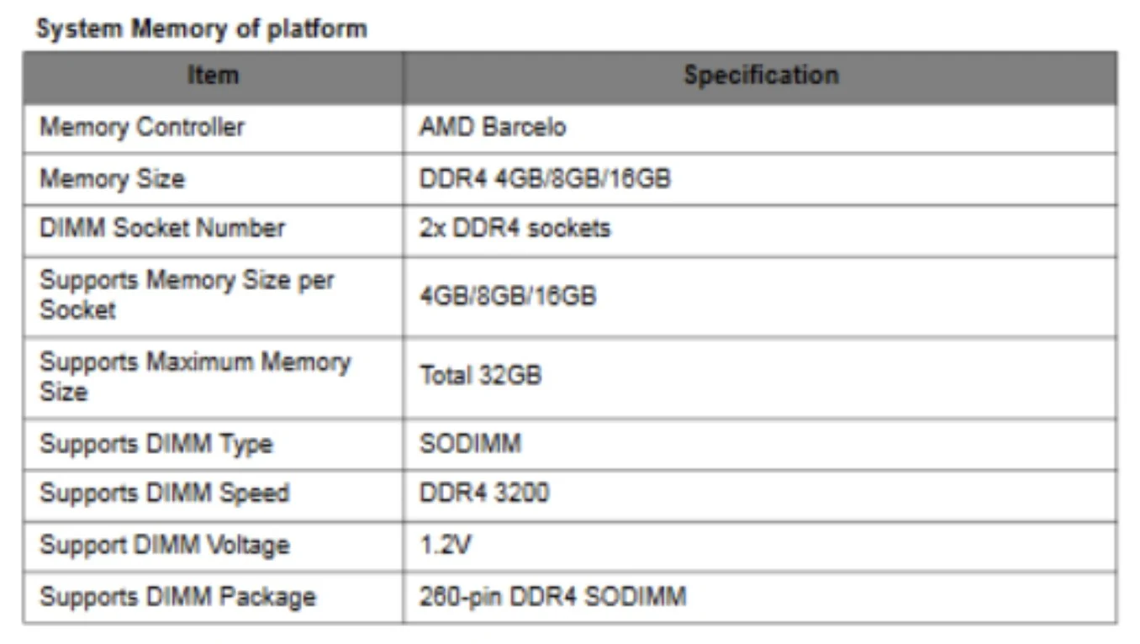Click the 'Total 32GB' value
This screenshot has height=644, width=1140.
[480, 375]
